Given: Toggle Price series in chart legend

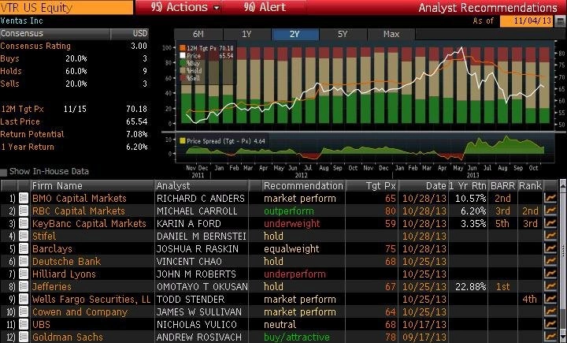Looking at the screenshot, I should (x=183, y=55).
